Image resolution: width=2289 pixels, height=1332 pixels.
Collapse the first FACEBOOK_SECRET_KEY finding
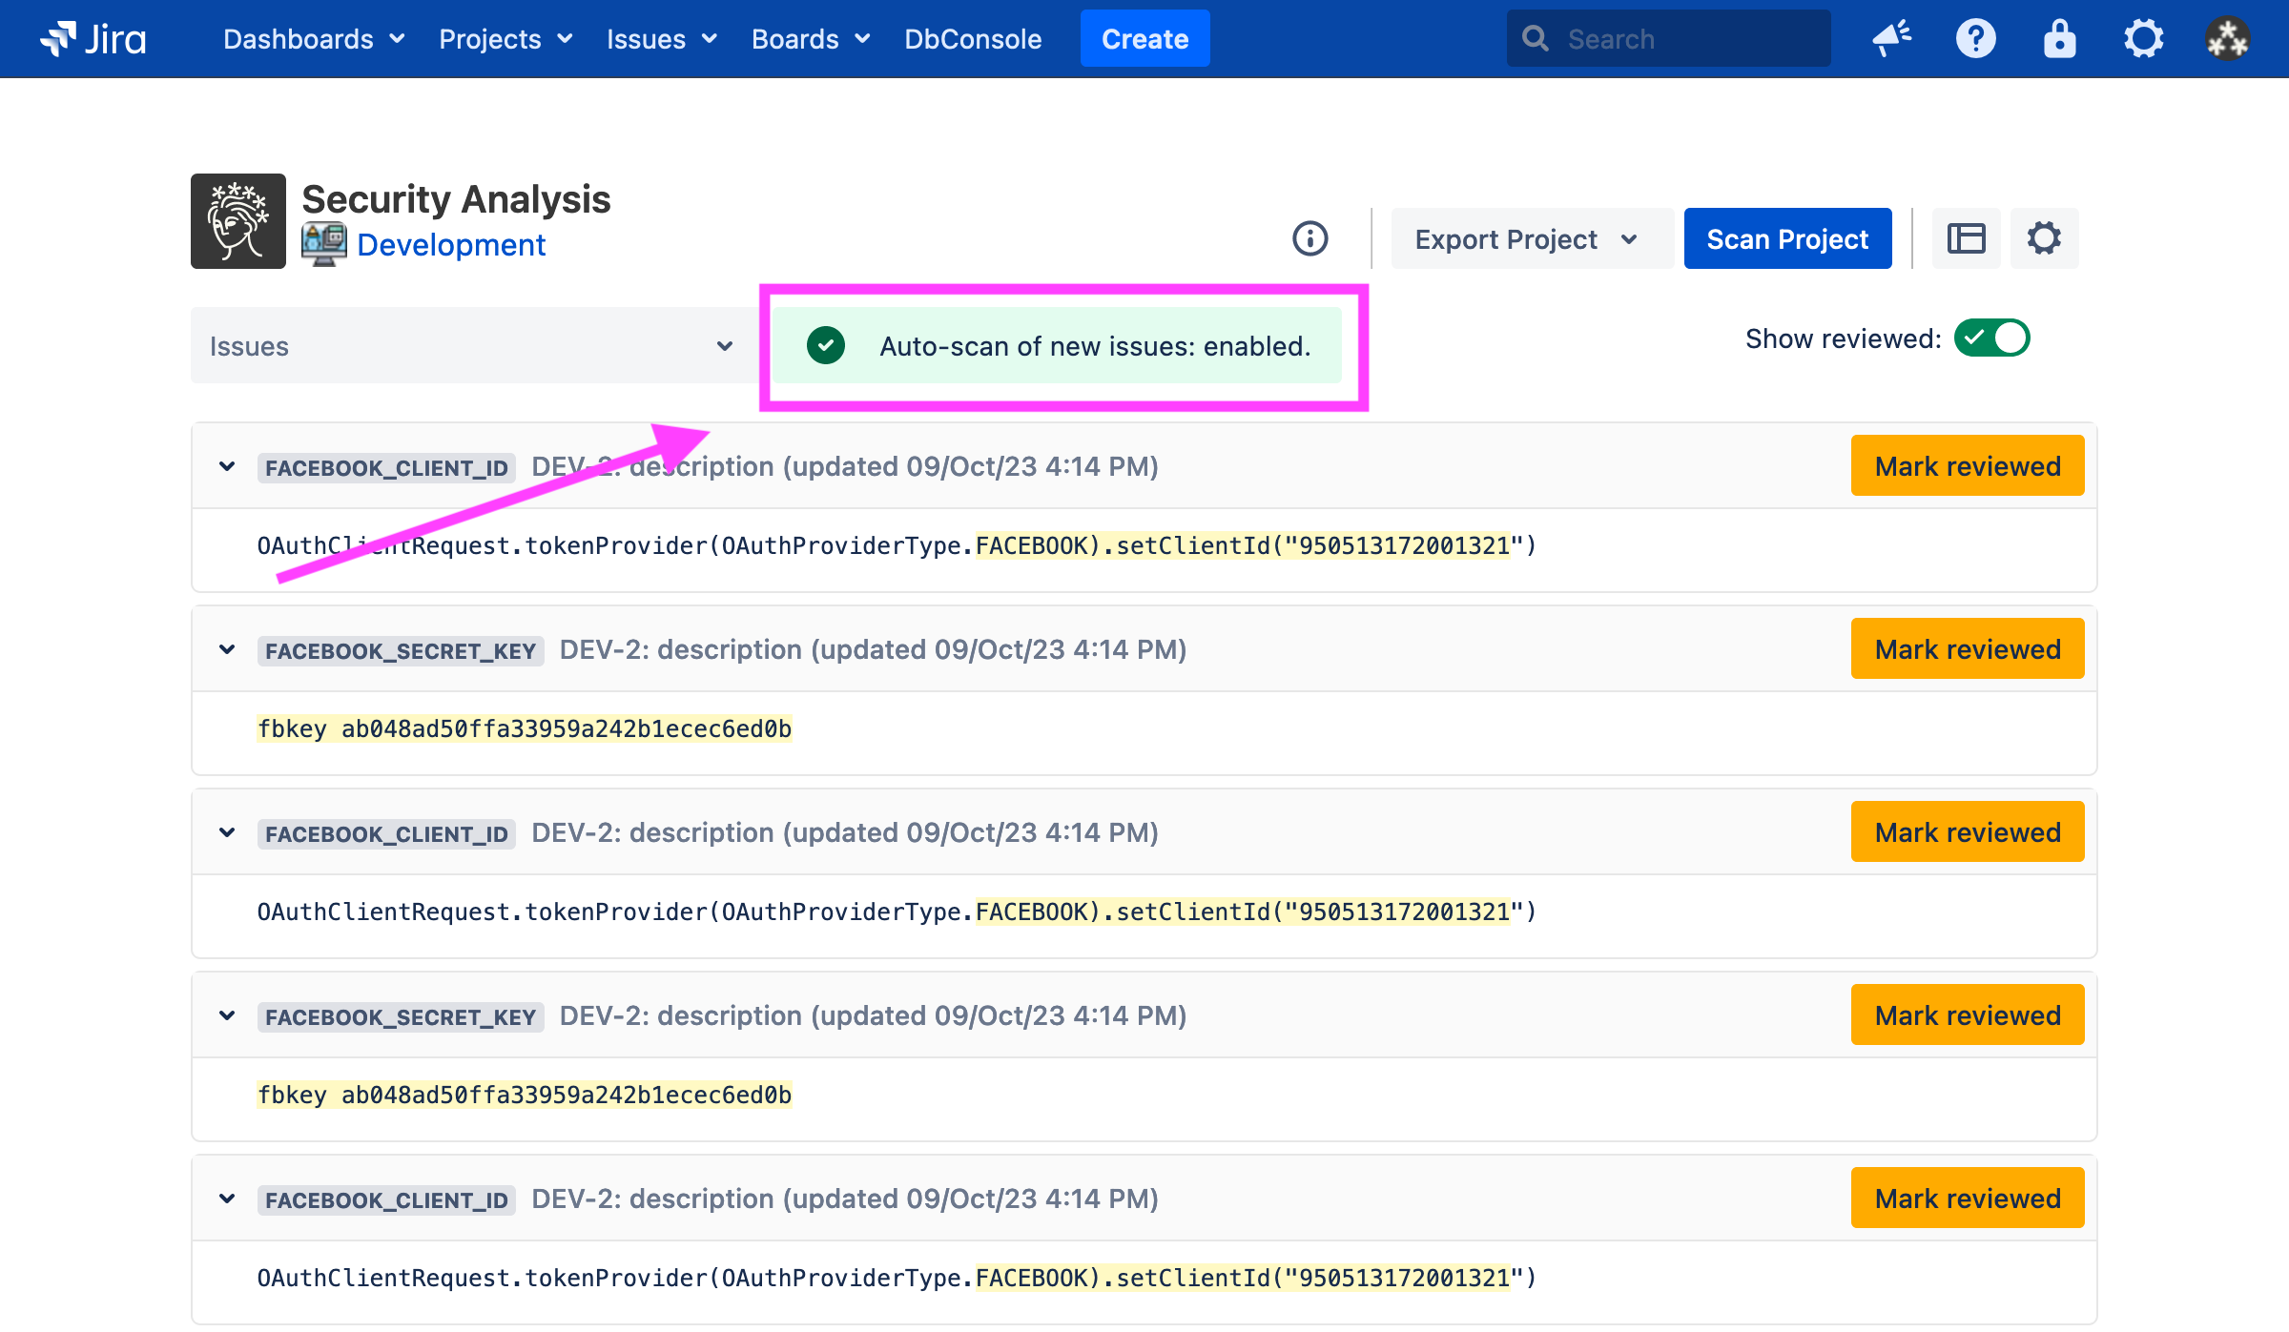(227, 649)
